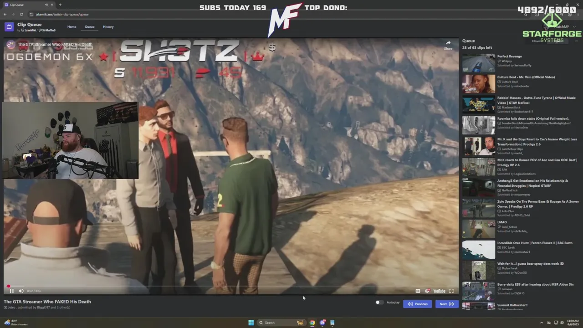Viewport: 583px width, 328px height.
Task: Select the Mr. K and the Boys React thumbnail
Action: 479,146
